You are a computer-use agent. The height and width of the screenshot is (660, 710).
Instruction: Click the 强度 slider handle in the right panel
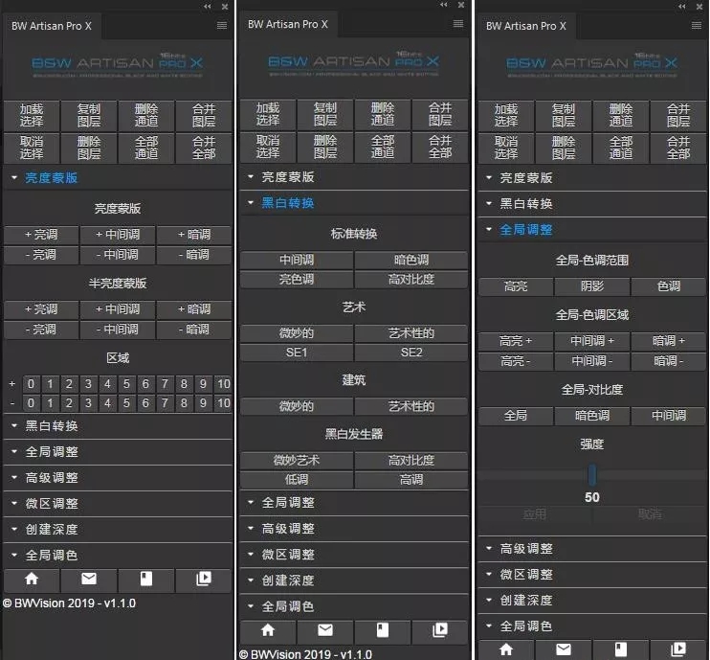click(x=592, y=473)
